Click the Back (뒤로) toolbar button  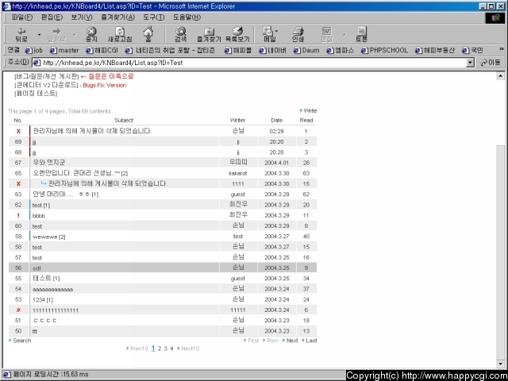pyautogui.click(x=21, y=34)
